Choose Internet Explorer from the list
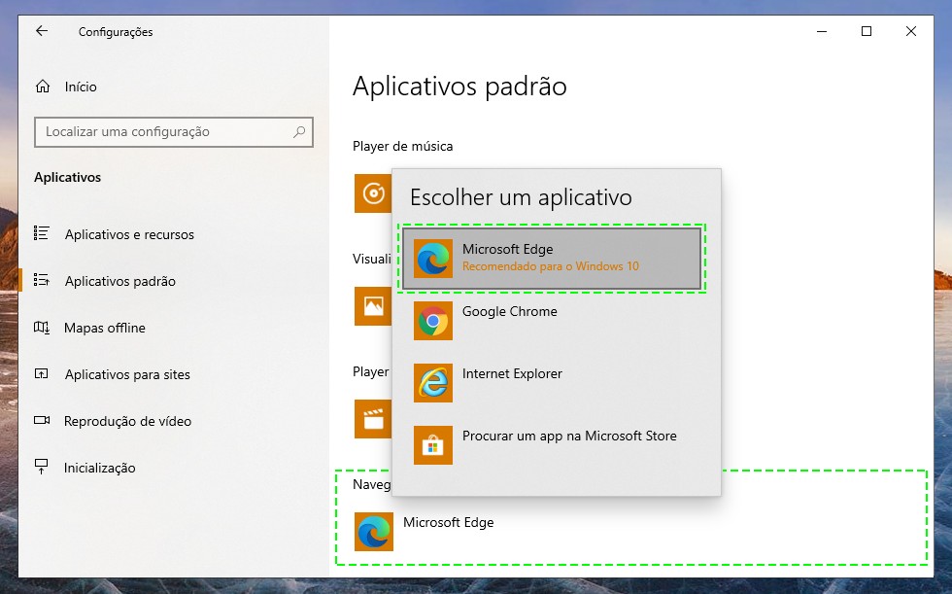The height and width of the screenshot is (594, 952). click(x=552, y=383)
